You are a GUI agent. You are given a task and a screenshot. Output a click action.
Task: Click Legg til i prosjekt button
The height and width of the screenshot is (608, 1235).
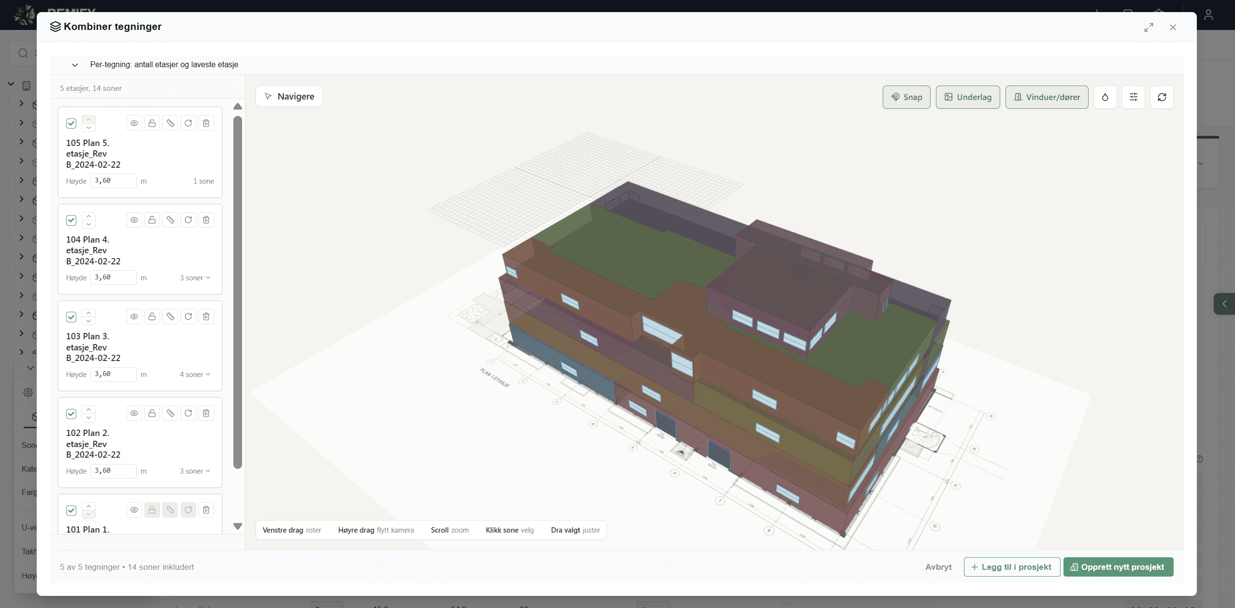[x=1012, y=567]
